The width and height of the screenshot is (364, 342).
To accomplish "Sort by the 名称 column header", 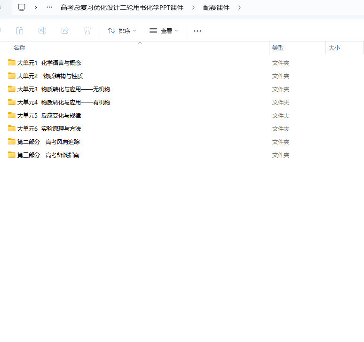I will 19,48.
